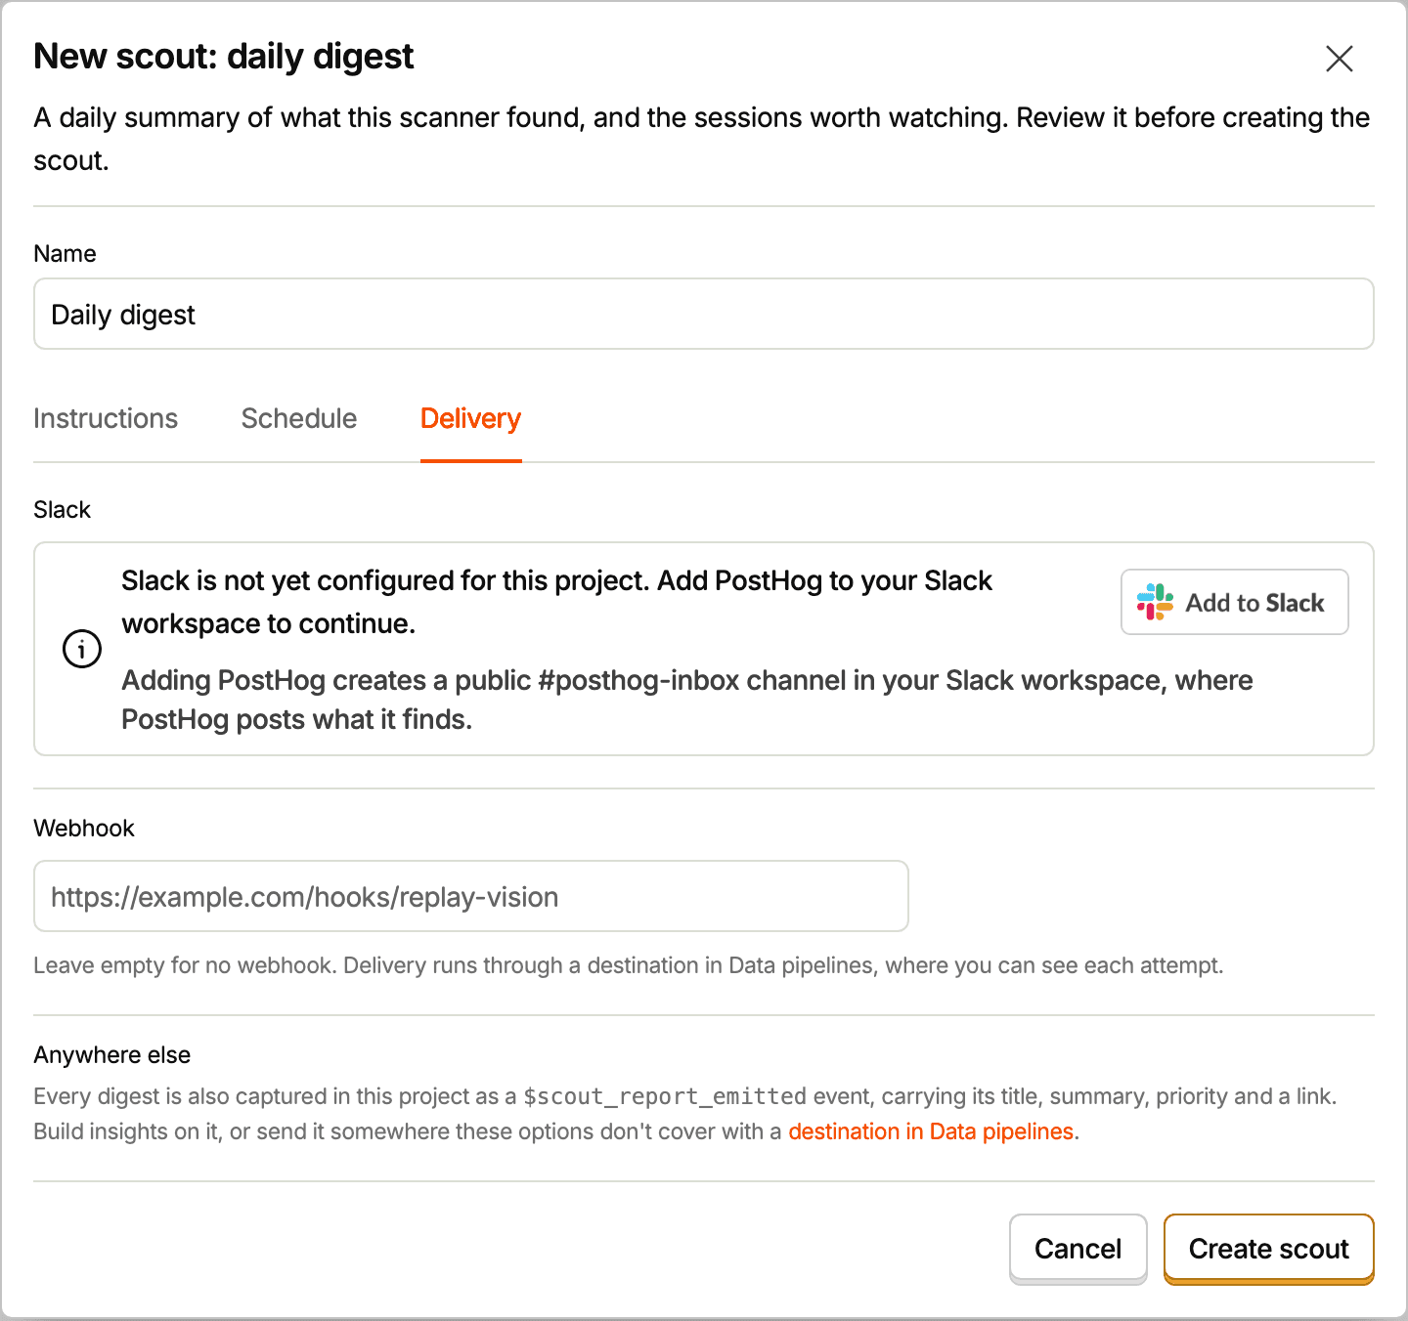The height and width of the screenshot is (1321, 1408).
Task: Click the Slack section label
Action: pos(62,509)
